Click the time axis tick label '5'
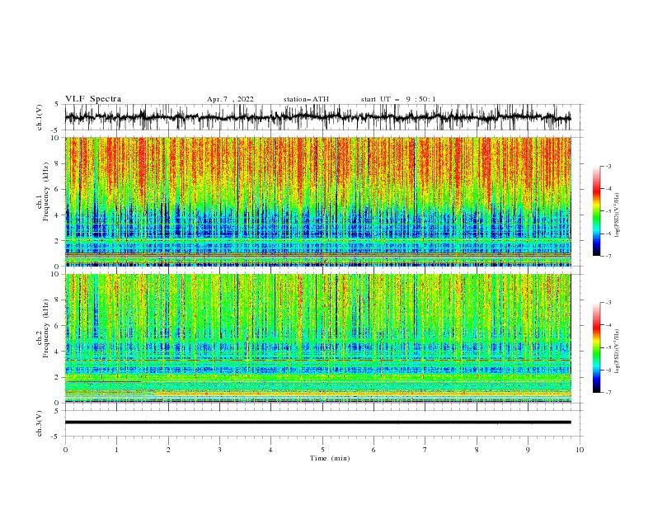Image resolution: width=653 pixels, height=505 pixels. 322,450
